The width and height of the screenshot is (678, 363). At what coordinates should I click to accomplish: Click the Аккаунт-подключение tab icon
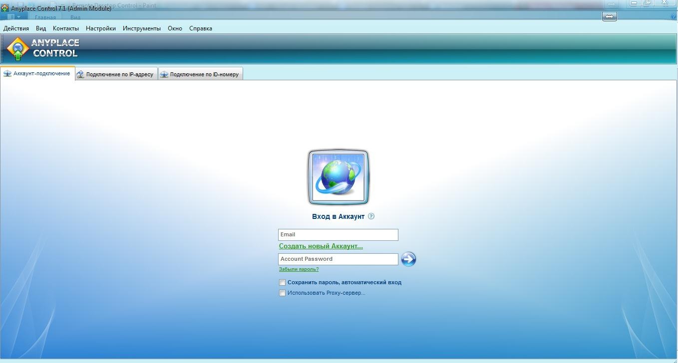coord(7,73)
